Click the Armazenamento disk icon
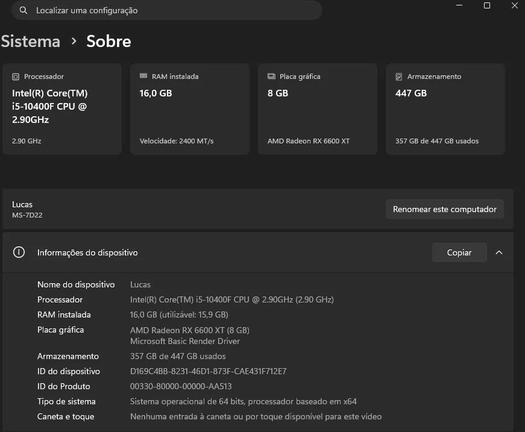525x432 pixels. tap(399, 77)
